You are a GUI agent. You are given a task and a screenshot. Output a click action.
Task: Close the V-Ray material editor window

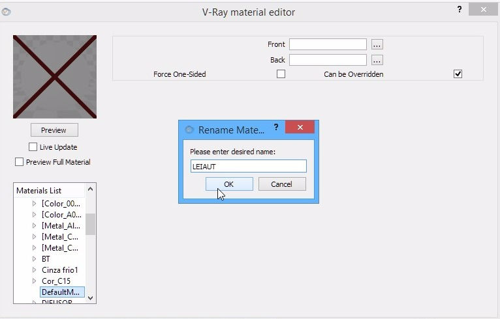[483, 10]
